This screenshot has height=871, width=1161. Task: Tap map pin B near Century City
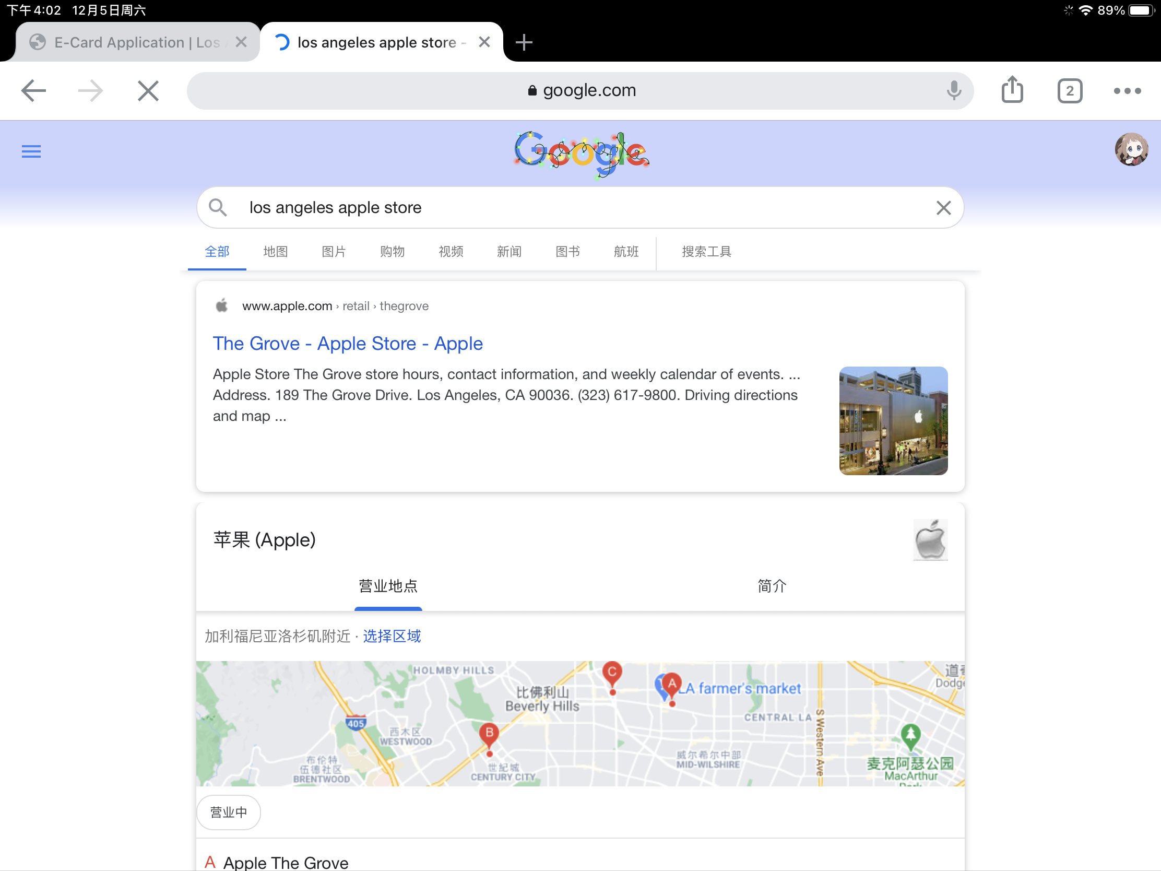pyautogui.click(x=489, y=735)
